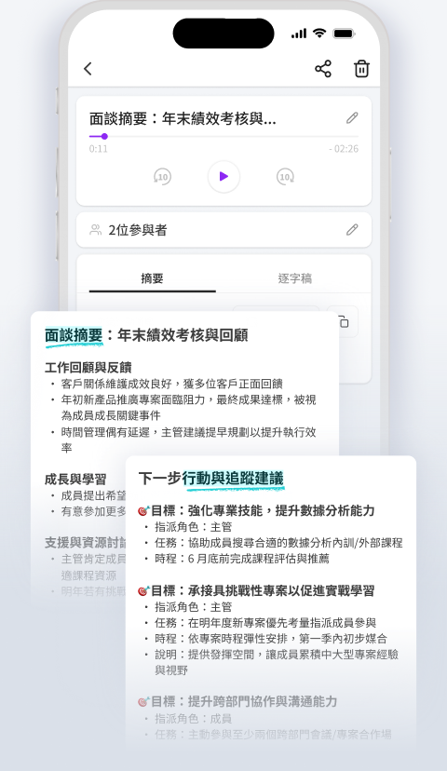This screenshot has width=447, height=771.
Task: Click the target icon beside 提升跨部門協作
Action: click(143, 702)
